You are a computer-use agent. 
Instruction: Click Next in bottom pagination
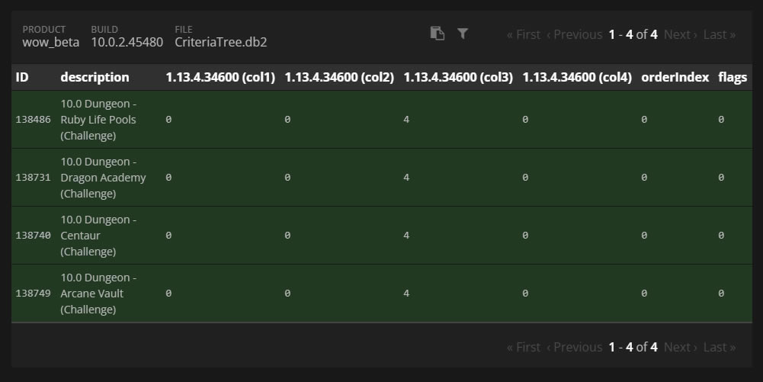coord(680,347)
